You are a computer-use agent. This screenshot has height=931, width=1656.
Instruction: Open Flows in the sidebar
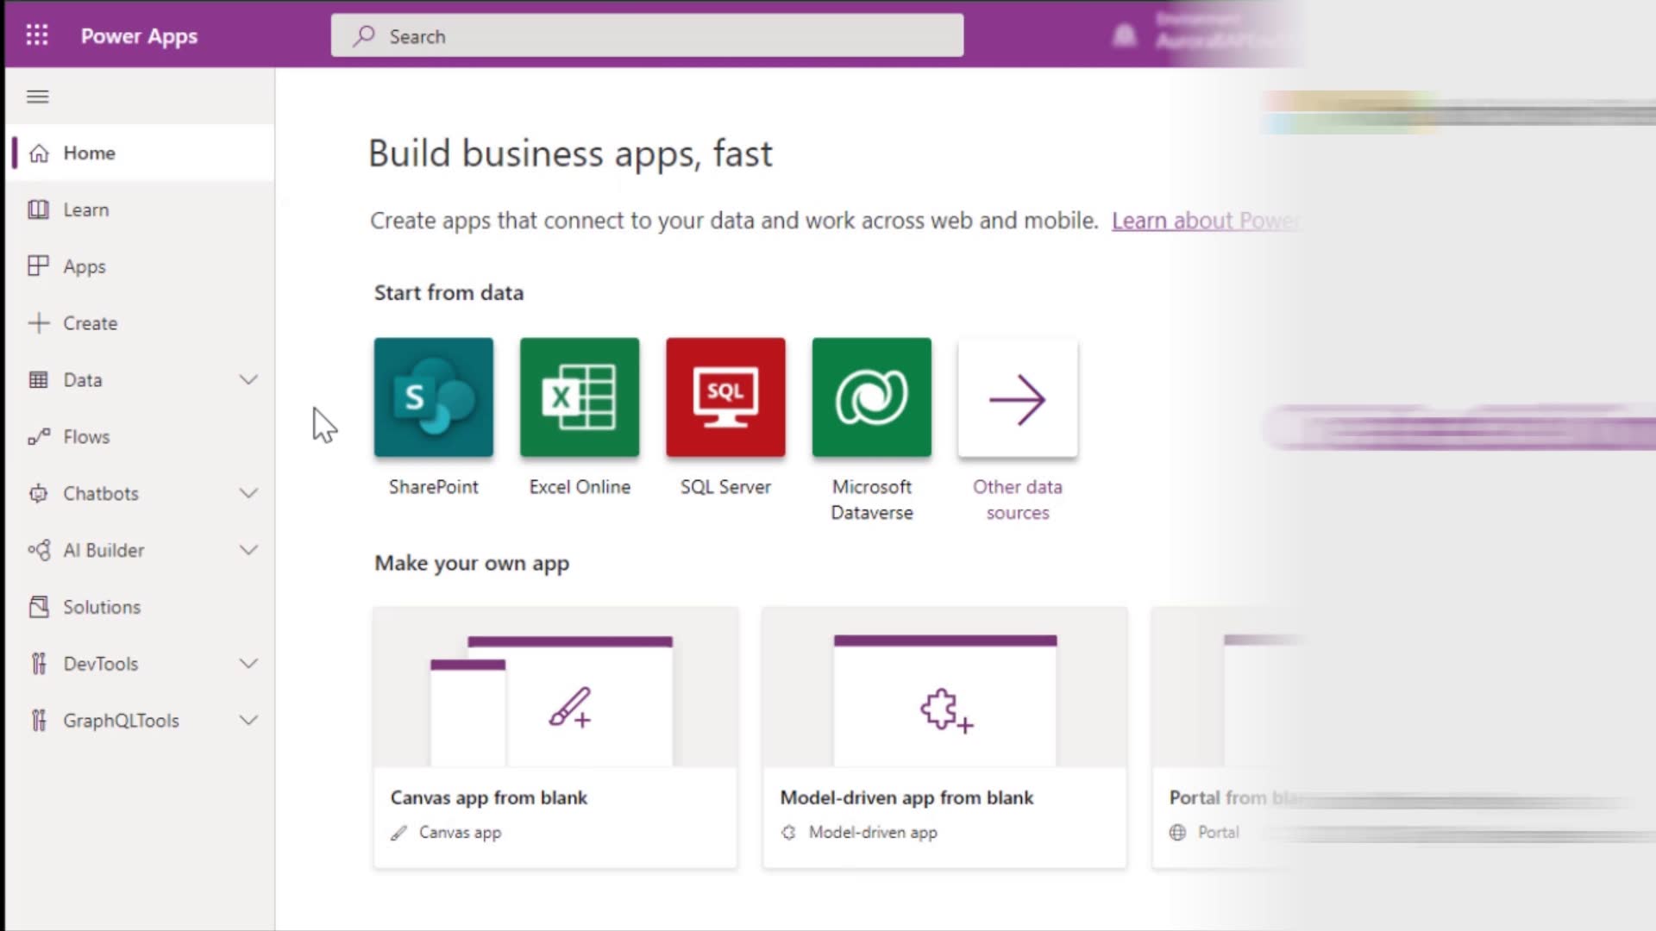click(141, 437)
